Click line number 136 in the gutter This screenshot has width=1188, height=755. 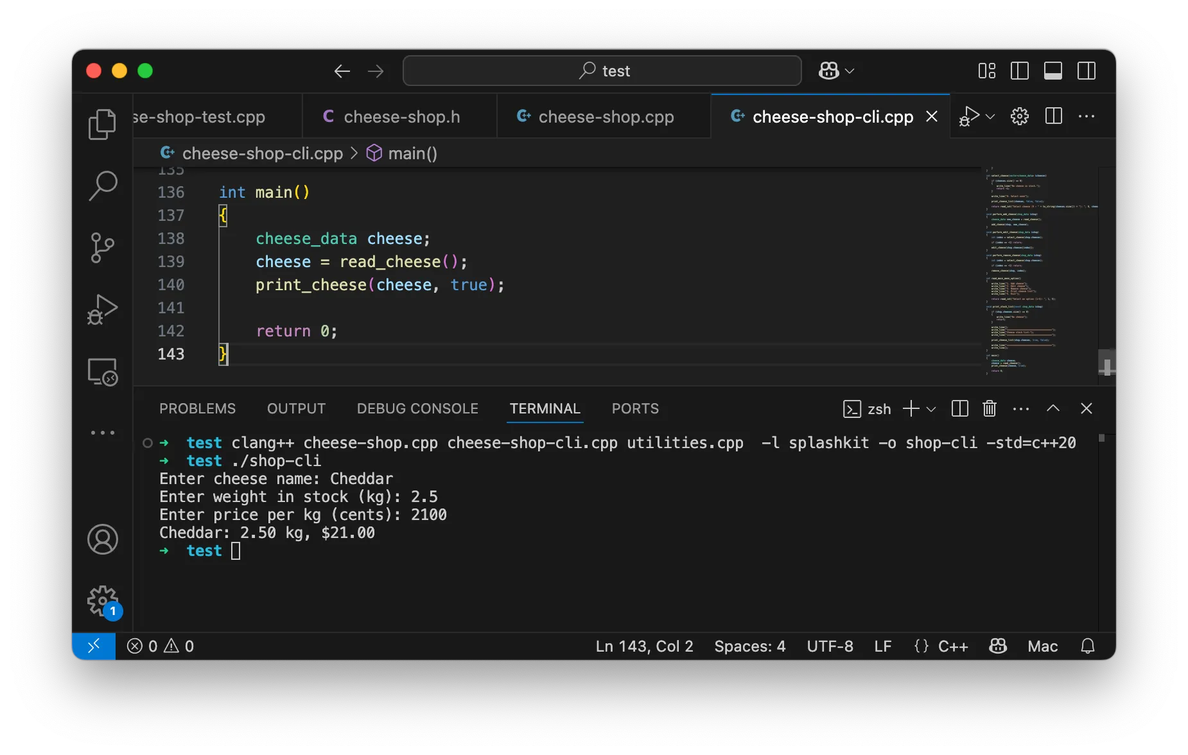[171, 193]
